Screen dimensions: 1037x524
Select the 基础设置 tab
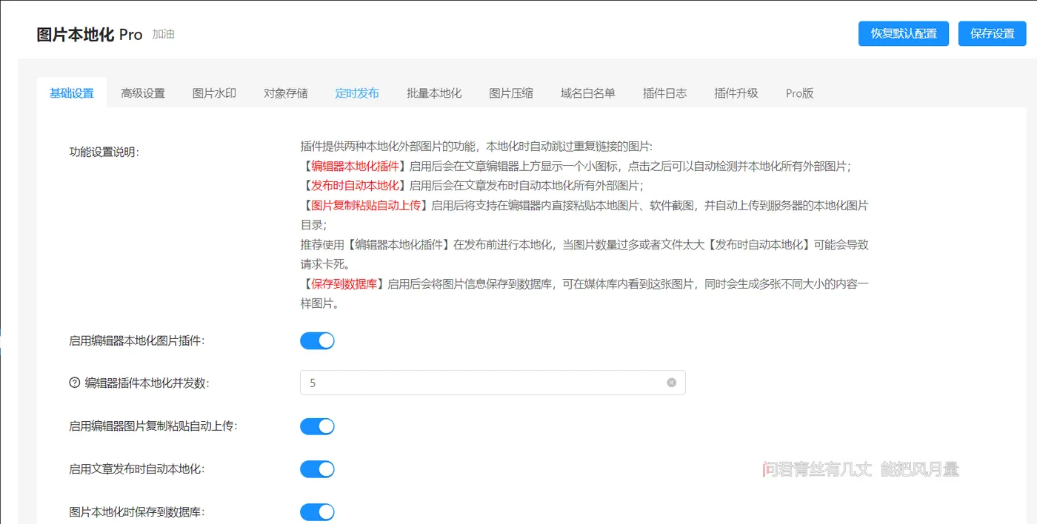72,93
